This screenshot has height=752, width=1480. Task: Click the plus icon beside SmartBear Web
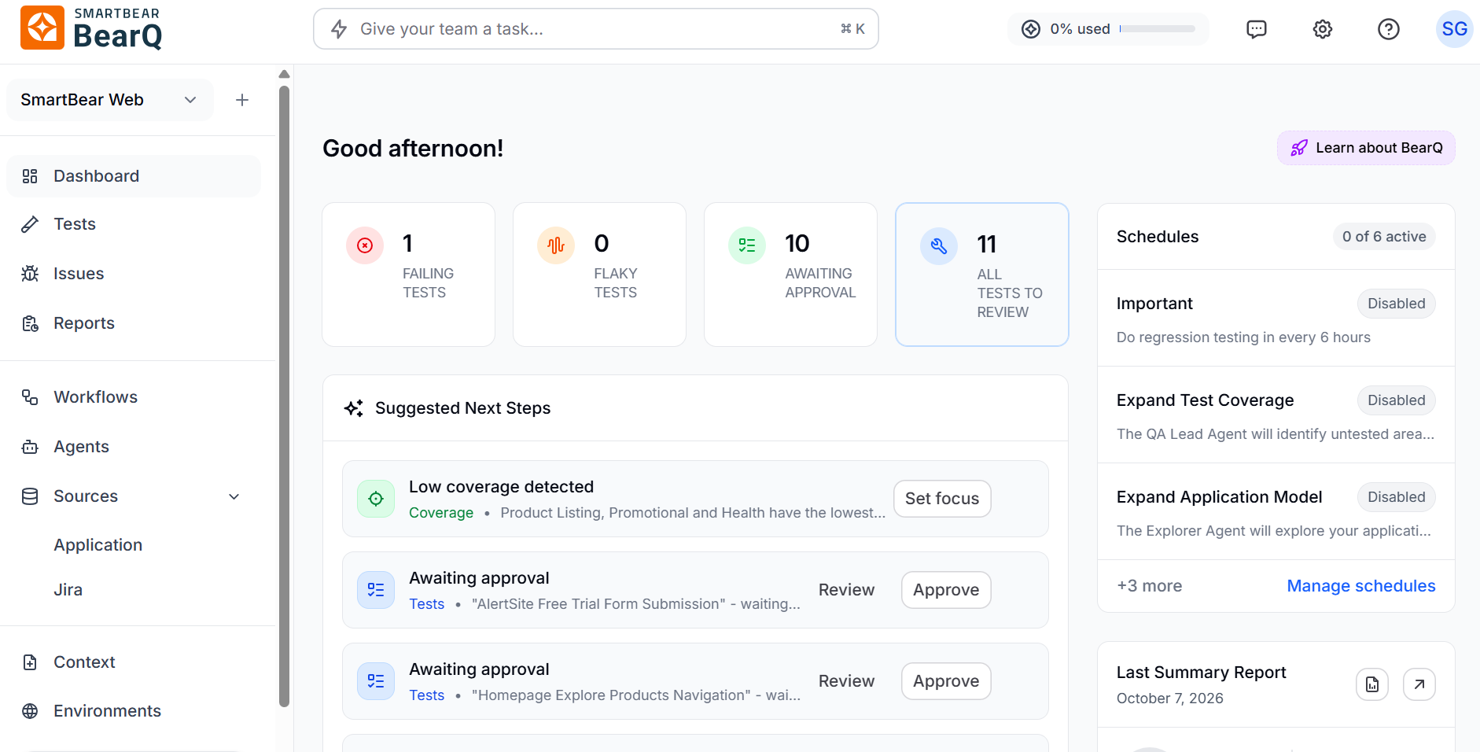point(242,100)
